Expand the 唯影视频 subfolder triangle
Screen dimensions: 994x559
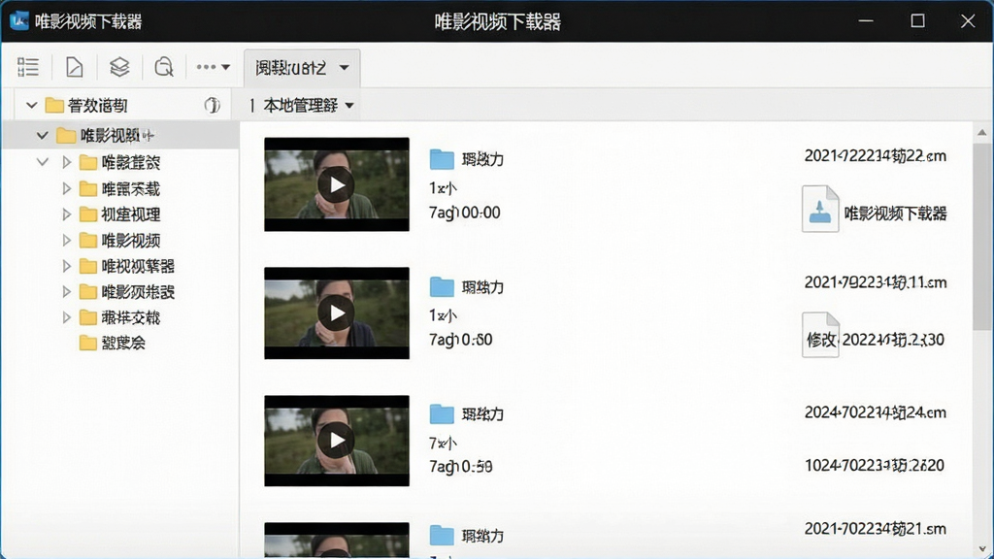[67, 241]
